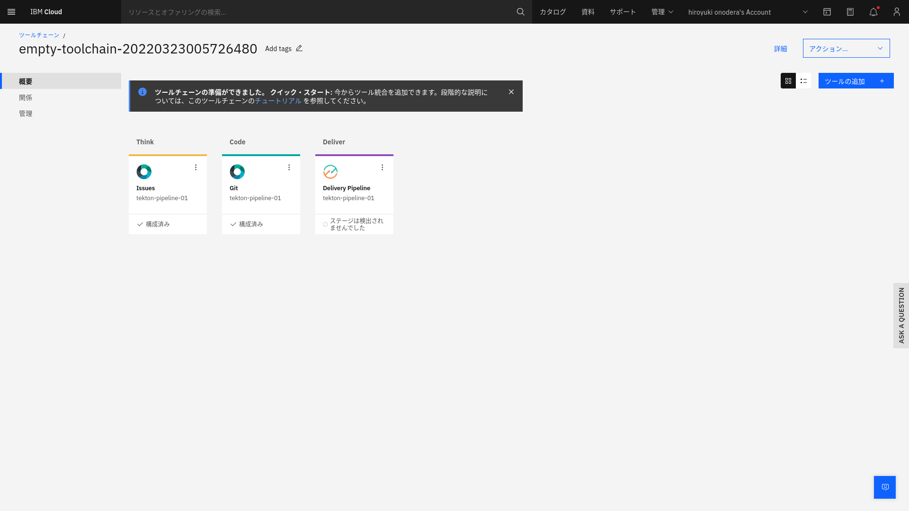Viewport: 909px width, 511px height.
Task: Switch to grid card view
Action: point(788,81)
